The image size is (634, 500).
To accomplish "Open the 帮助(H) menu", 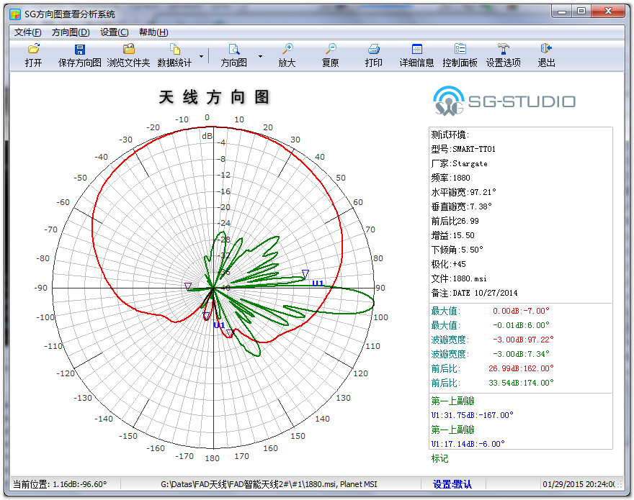I will click(153, 32).
